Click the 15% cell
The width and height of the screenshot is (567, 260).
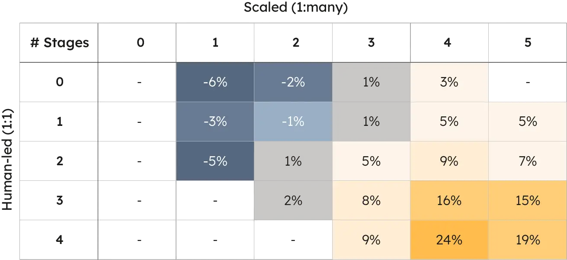point(528,200)
